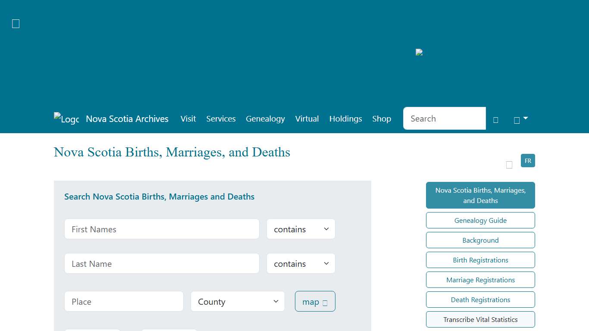Click the Search input field in the header
The height and width of the screenshot is (331, 589).
coord(444,118)
